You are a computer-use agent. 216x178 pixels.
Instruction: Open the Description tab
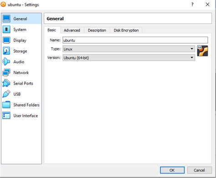coord(97,30)
